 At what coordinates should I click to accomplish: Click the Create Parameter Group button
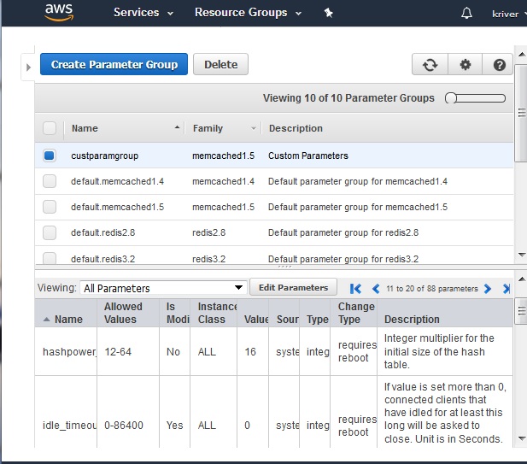tap(114, 64)
